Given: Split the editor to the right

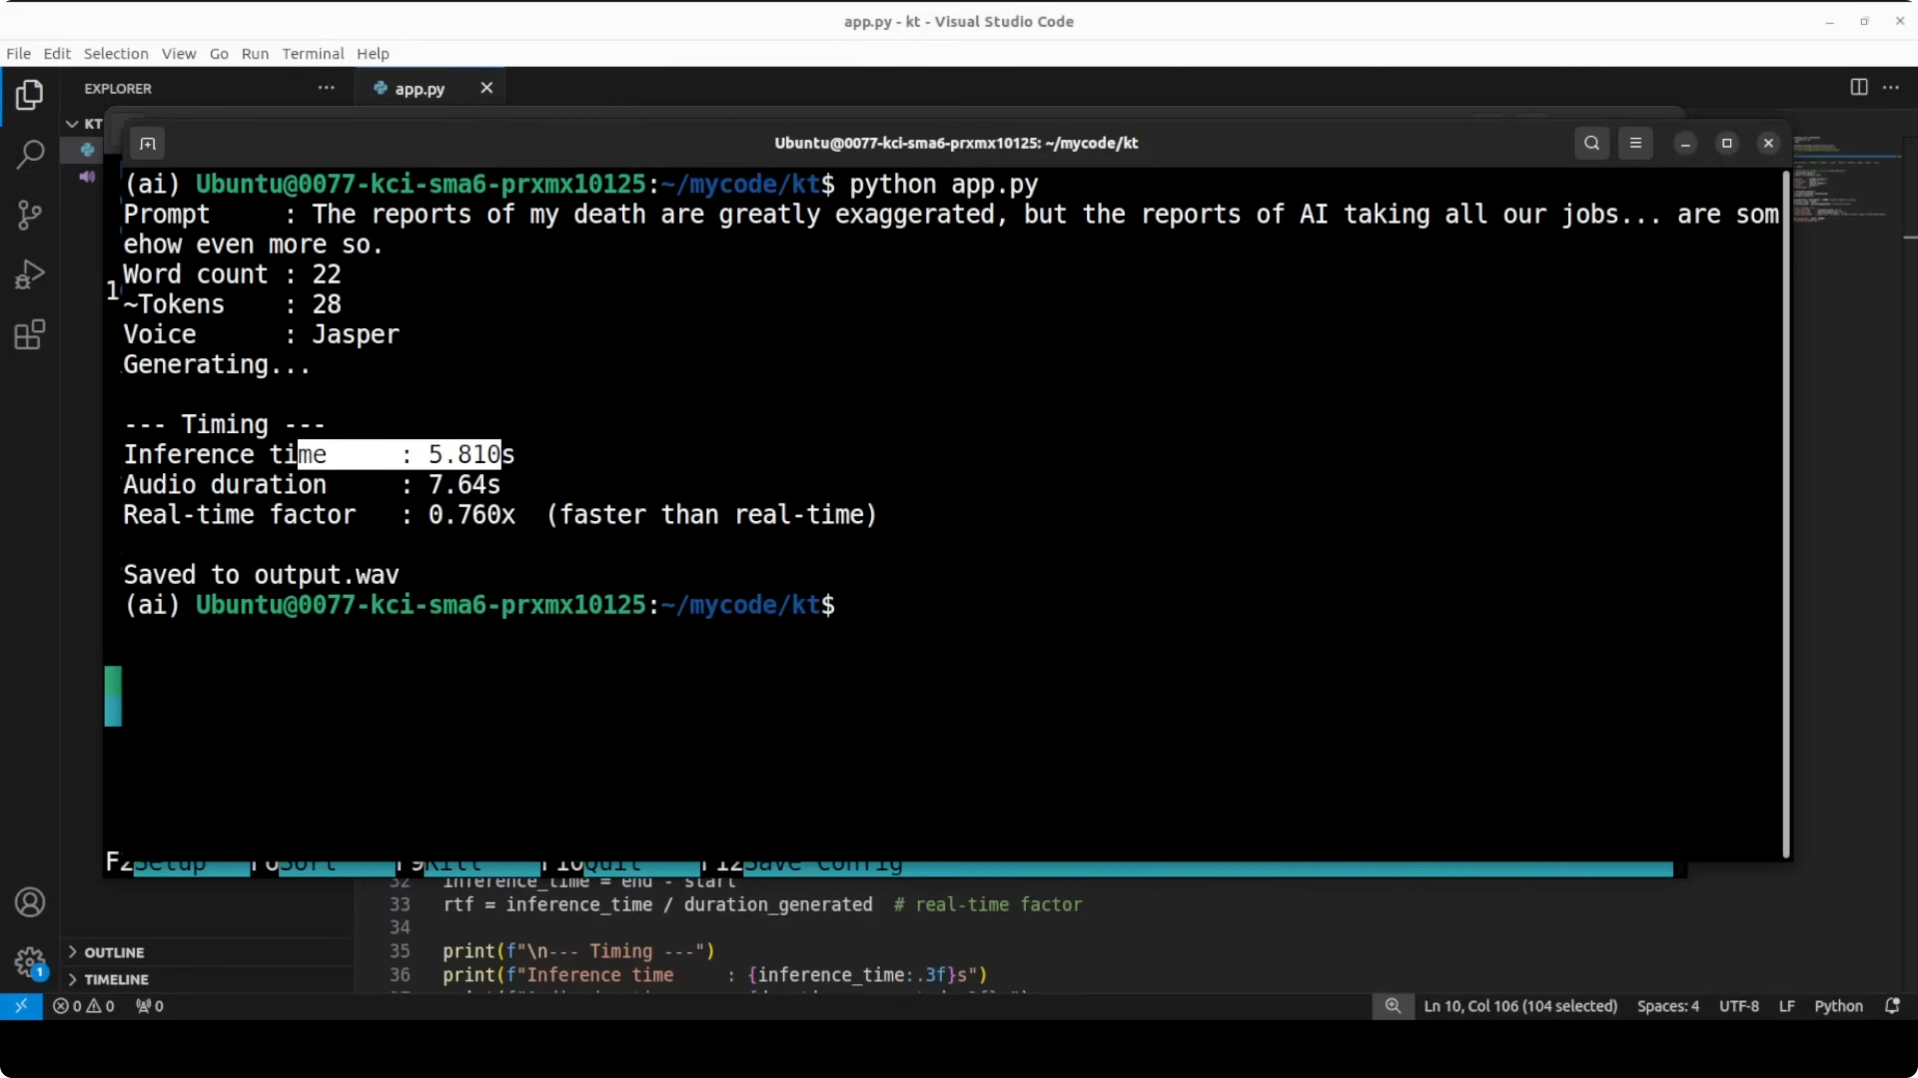Looking at the screenshot, I should [x=1859, y=88].
